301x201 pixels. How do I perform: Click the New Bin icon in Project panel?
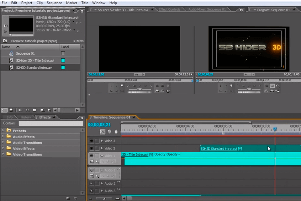pos(34,110)
